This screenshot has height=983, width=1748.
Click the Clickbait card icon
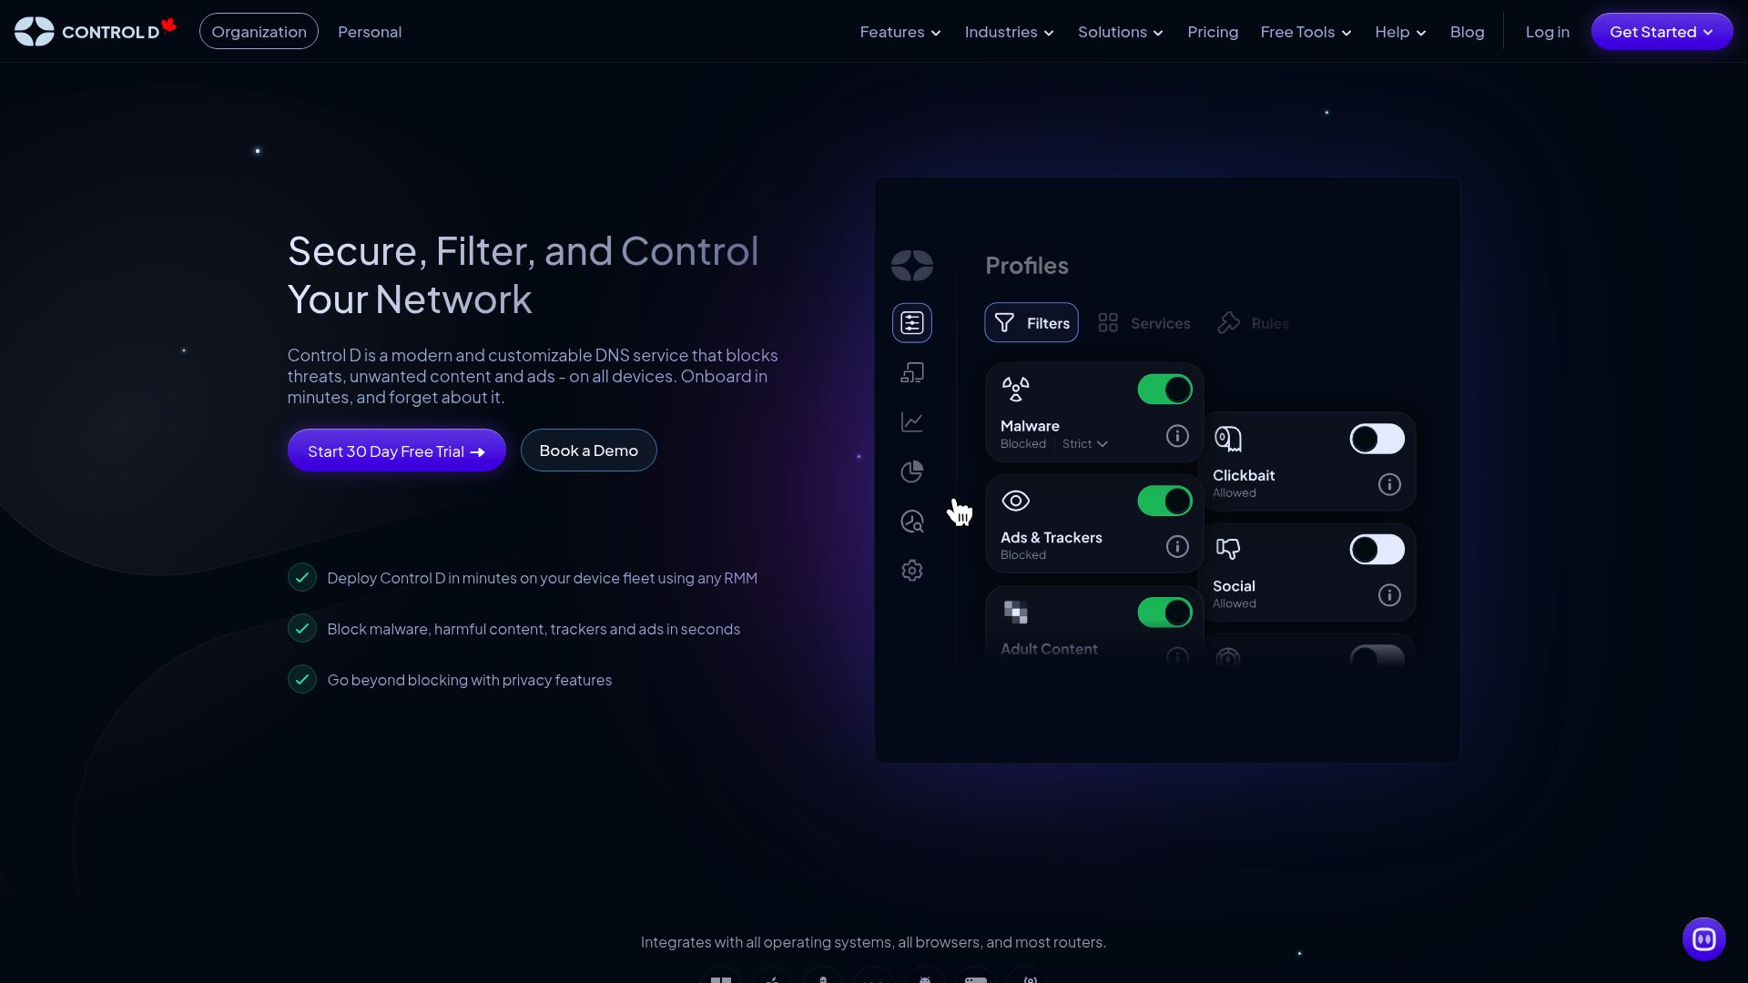pyautogui.click(x=1228, y=440)
